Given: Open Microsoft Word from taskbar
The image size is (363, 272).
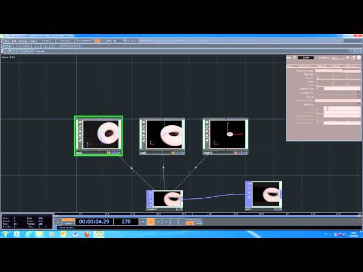Looking at the screenshot, I should point(75,234).
